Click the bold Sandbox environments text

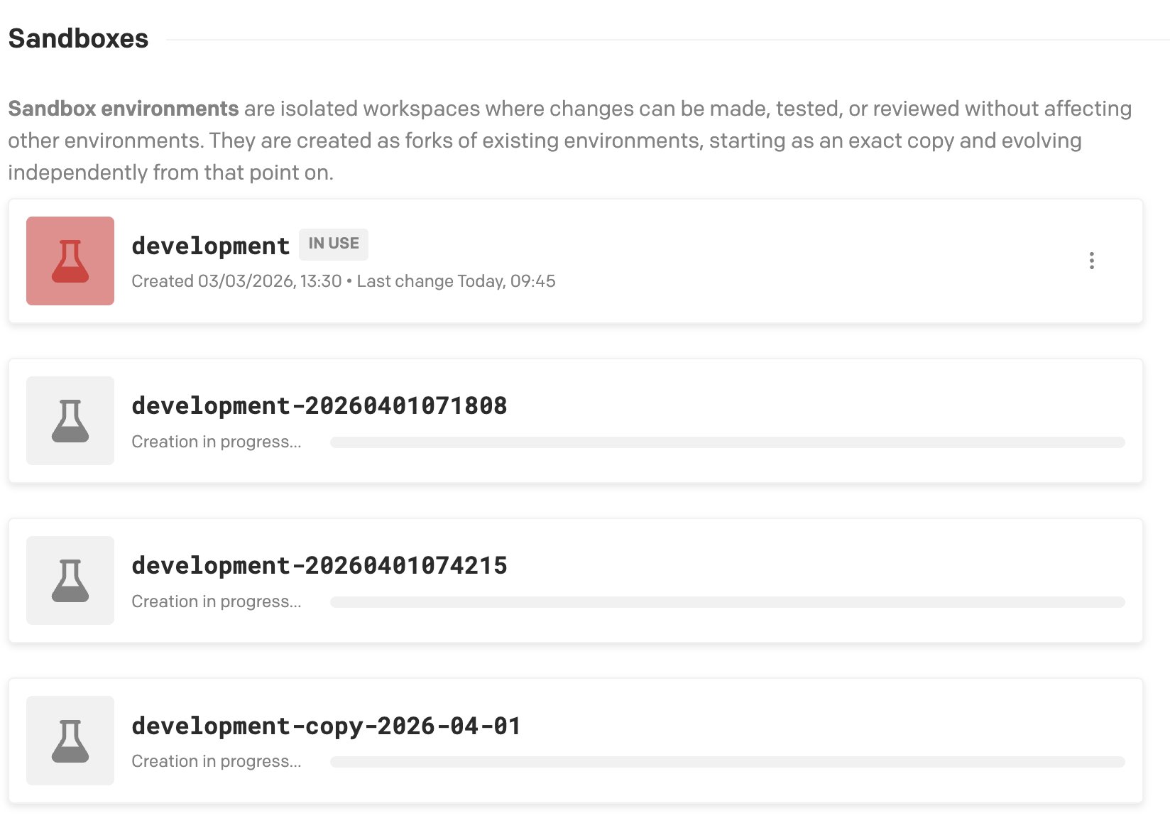click(x=124, y=109)
